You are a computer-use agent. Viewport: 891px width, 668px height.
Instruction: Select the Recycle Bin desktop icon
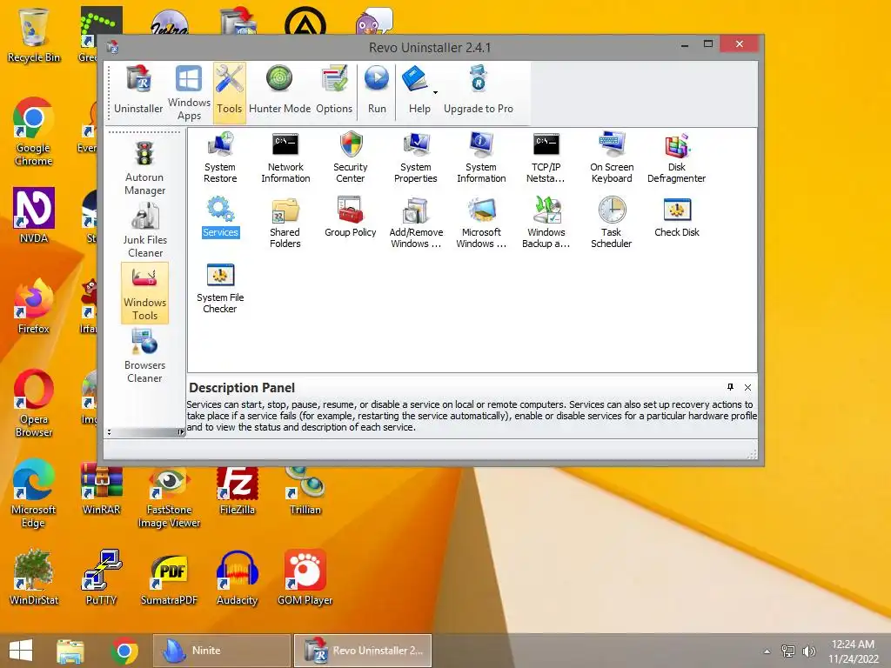[34, 35]
